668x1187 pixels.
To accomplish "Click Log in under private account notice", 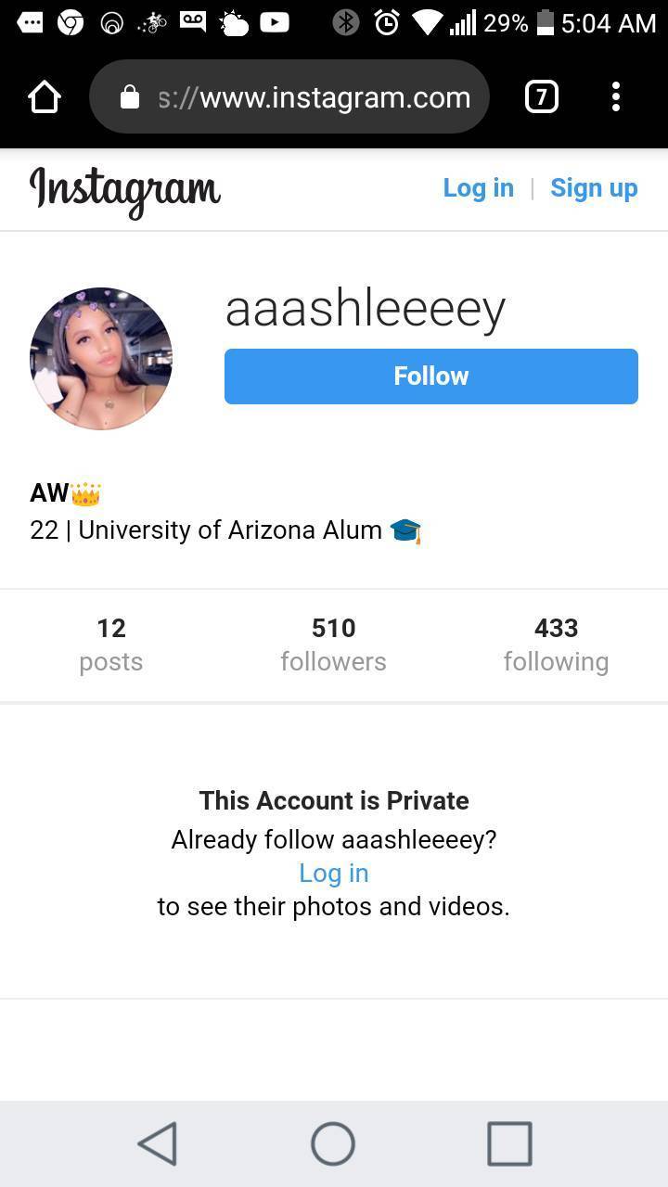I will [x=334, y=873].
